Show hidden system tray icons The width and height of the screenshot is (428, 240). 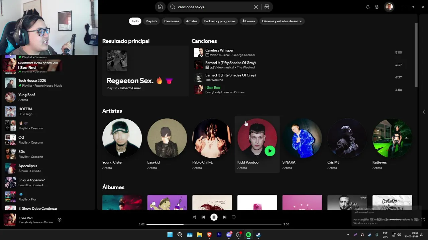coord(348,235)
